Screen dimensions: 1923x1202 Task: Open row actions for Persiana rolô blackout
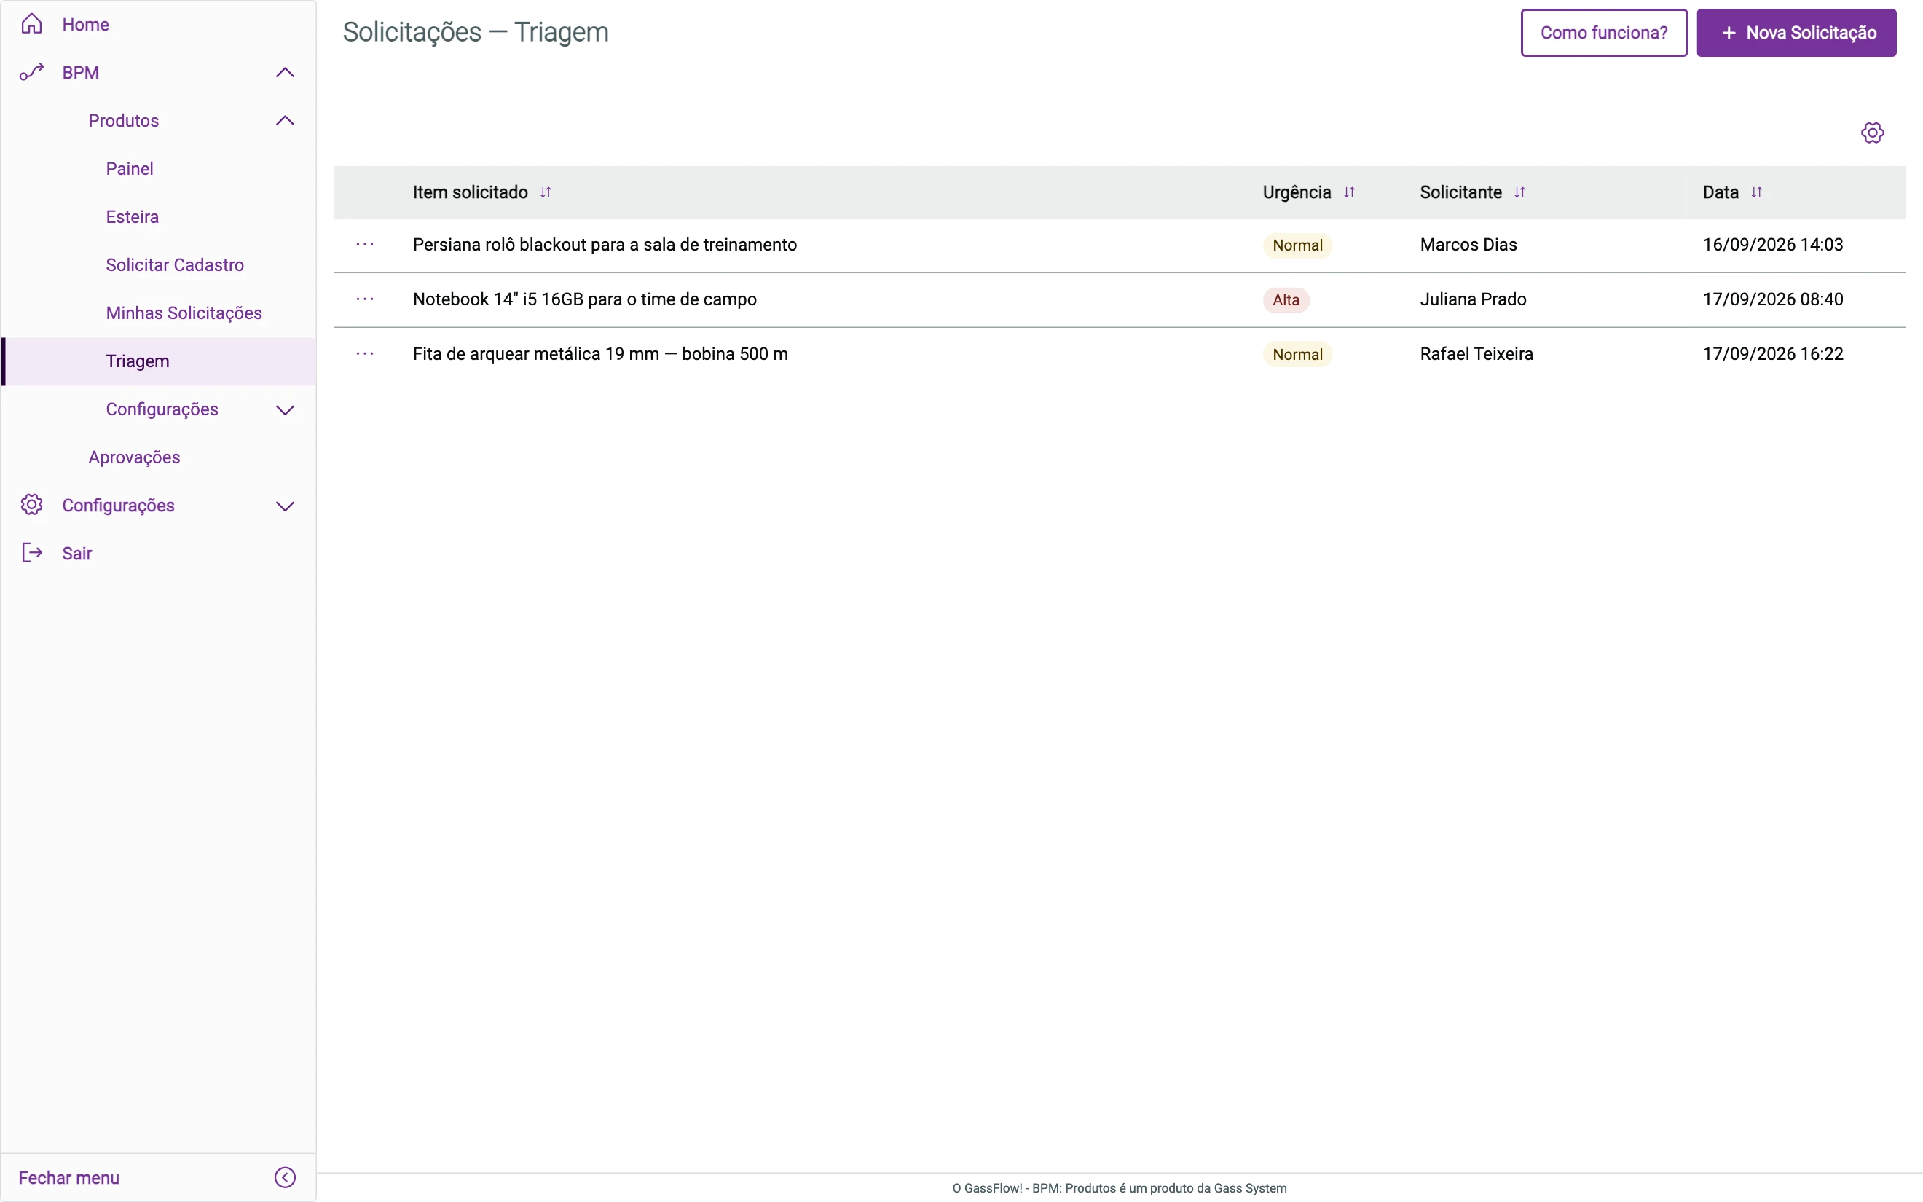[365, 245]
